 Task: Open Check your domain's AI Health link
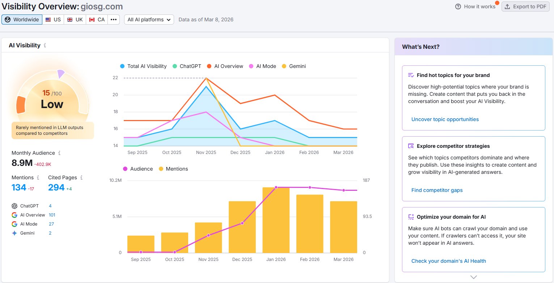[449, 261]
